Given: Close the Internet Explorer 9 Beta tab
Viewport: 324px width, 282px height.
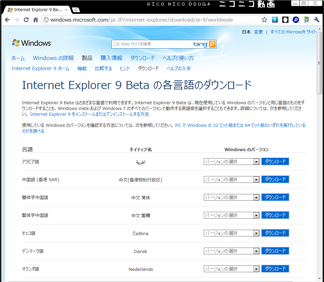Looking at the screenshot, I should [66, 10].
